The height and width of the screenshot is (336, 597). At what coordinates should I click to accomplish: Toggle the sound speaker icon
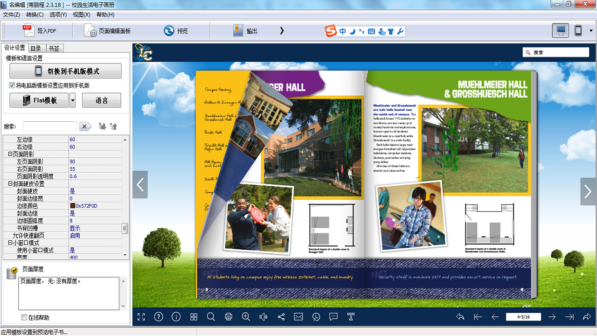click(264, 317)
